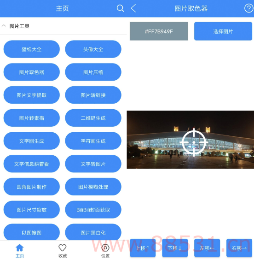Open help via question mark icon
Screen dimensions: 254x259
[x=249, y=8]
